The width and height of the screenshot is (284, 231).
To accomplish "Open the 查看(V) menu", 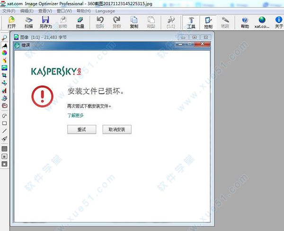I will [45, 11].
